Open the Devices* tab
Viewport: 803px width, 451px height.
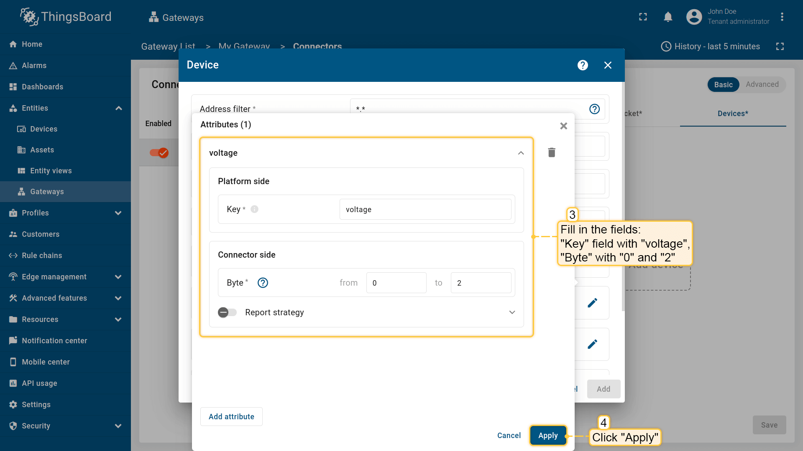pos(733,114)
